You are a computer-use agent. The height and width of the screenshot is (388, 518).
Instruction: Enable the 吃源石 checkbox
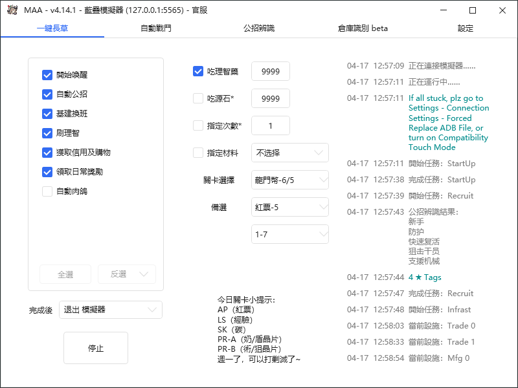198,98
